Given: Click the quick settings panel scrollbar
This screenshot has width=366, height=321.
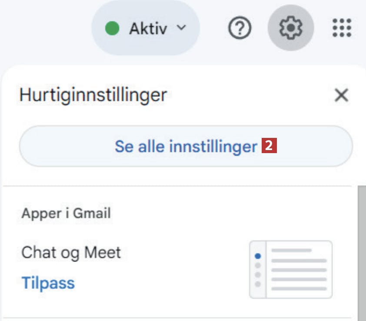Looking at the screenshot, I should coord(362,253).
